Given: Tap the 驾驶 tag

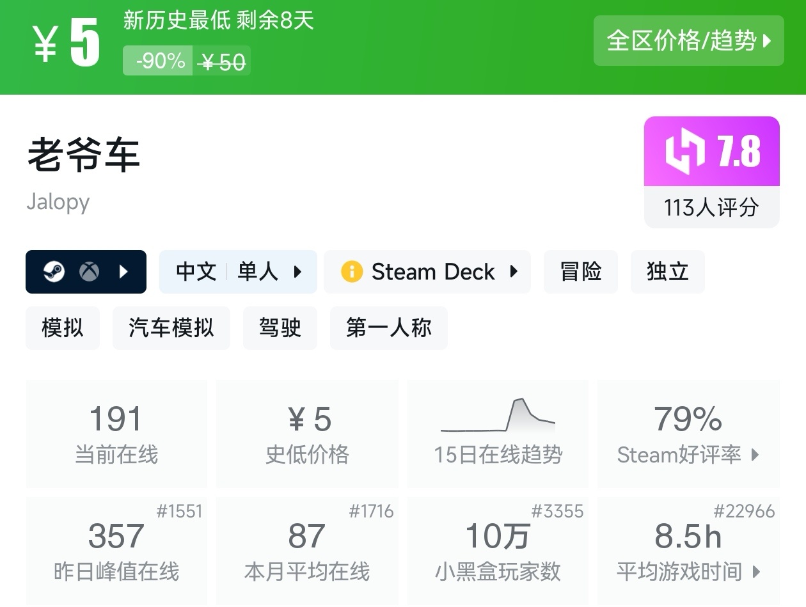Looking at the screenshot, I should [x=280, y=328].
